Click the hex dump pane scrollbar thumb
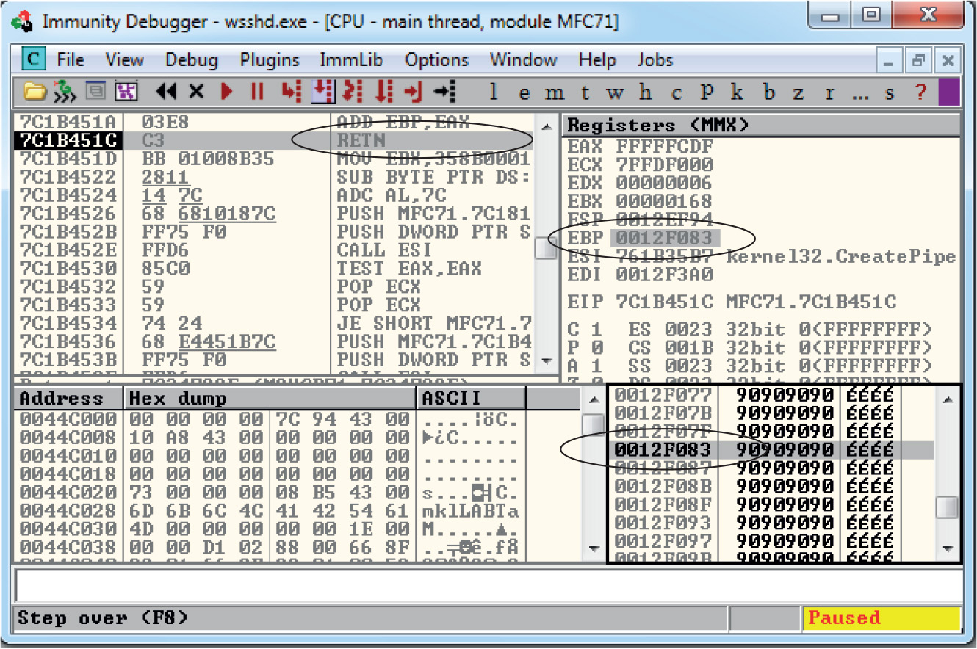Image resolution: width=977 pixels, height=649 pixels. tap(593, 424)
